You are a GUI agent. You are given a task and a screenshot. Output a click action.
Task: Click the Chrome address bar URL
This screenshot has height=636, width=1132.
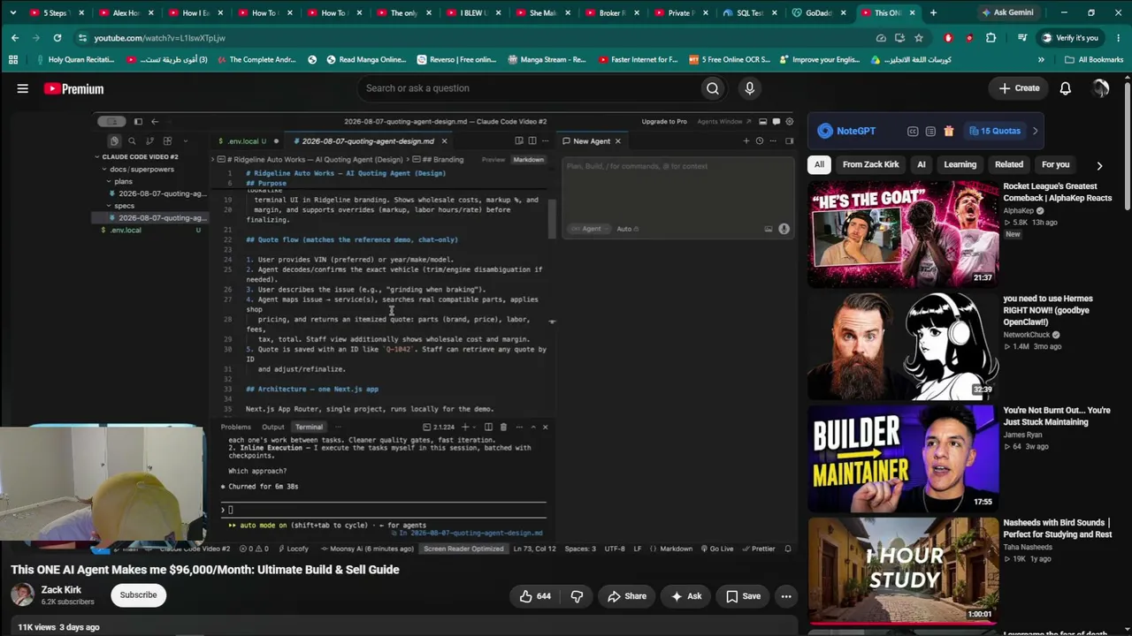pos(160,38)
